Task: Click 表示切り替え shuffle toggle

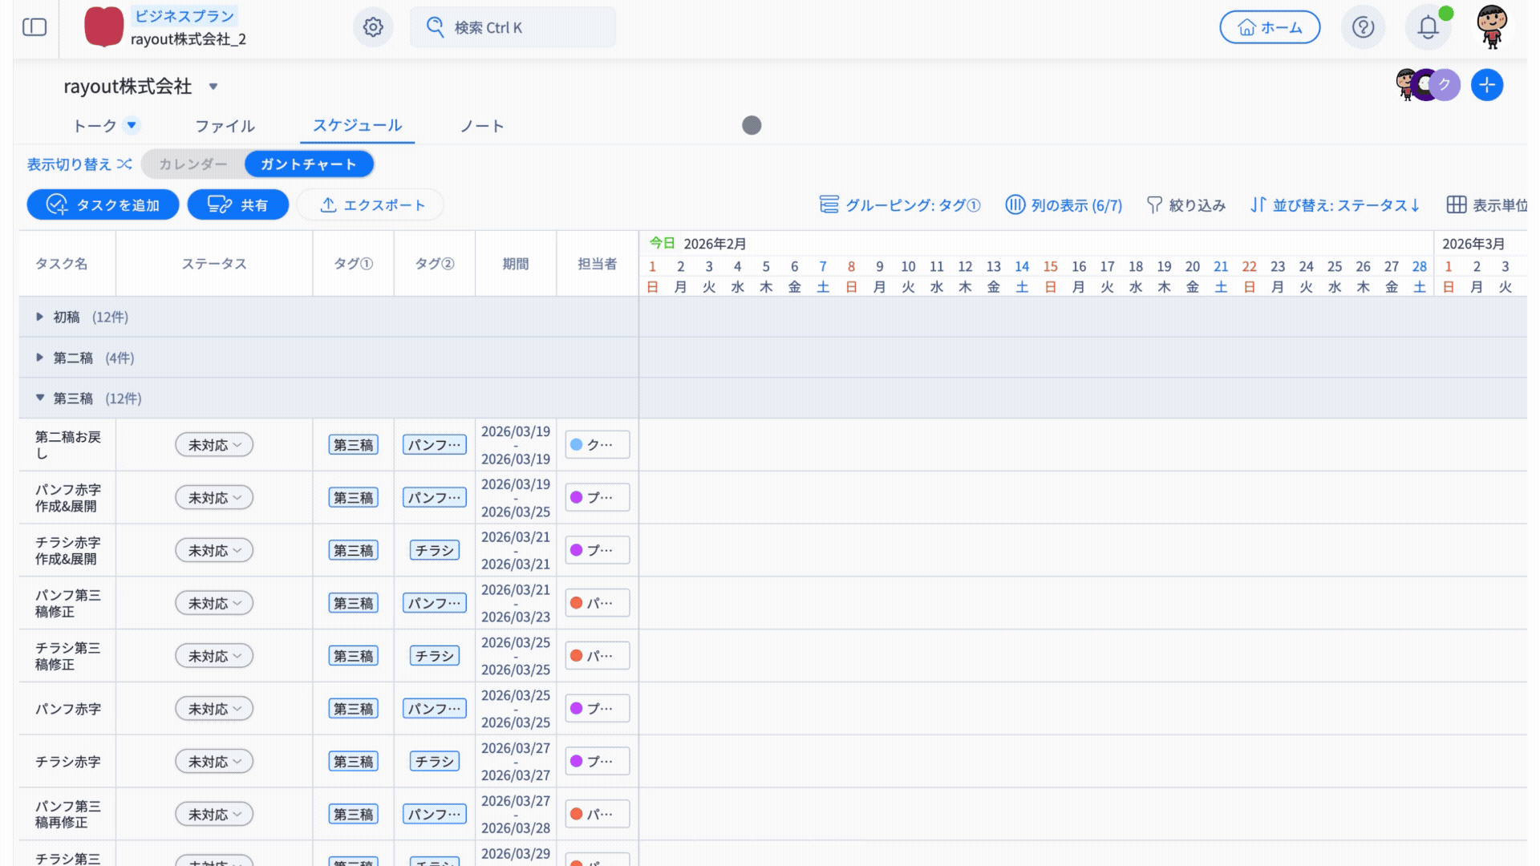Action: (x=79, y=164)
